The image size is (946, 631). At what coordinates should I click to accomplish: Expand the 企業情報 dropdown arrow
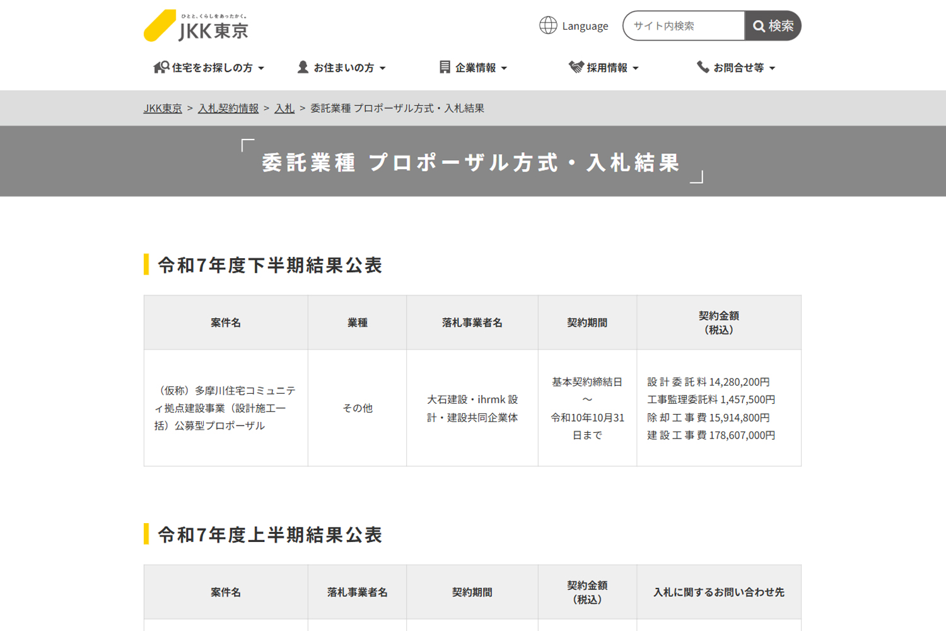point(504,68)
